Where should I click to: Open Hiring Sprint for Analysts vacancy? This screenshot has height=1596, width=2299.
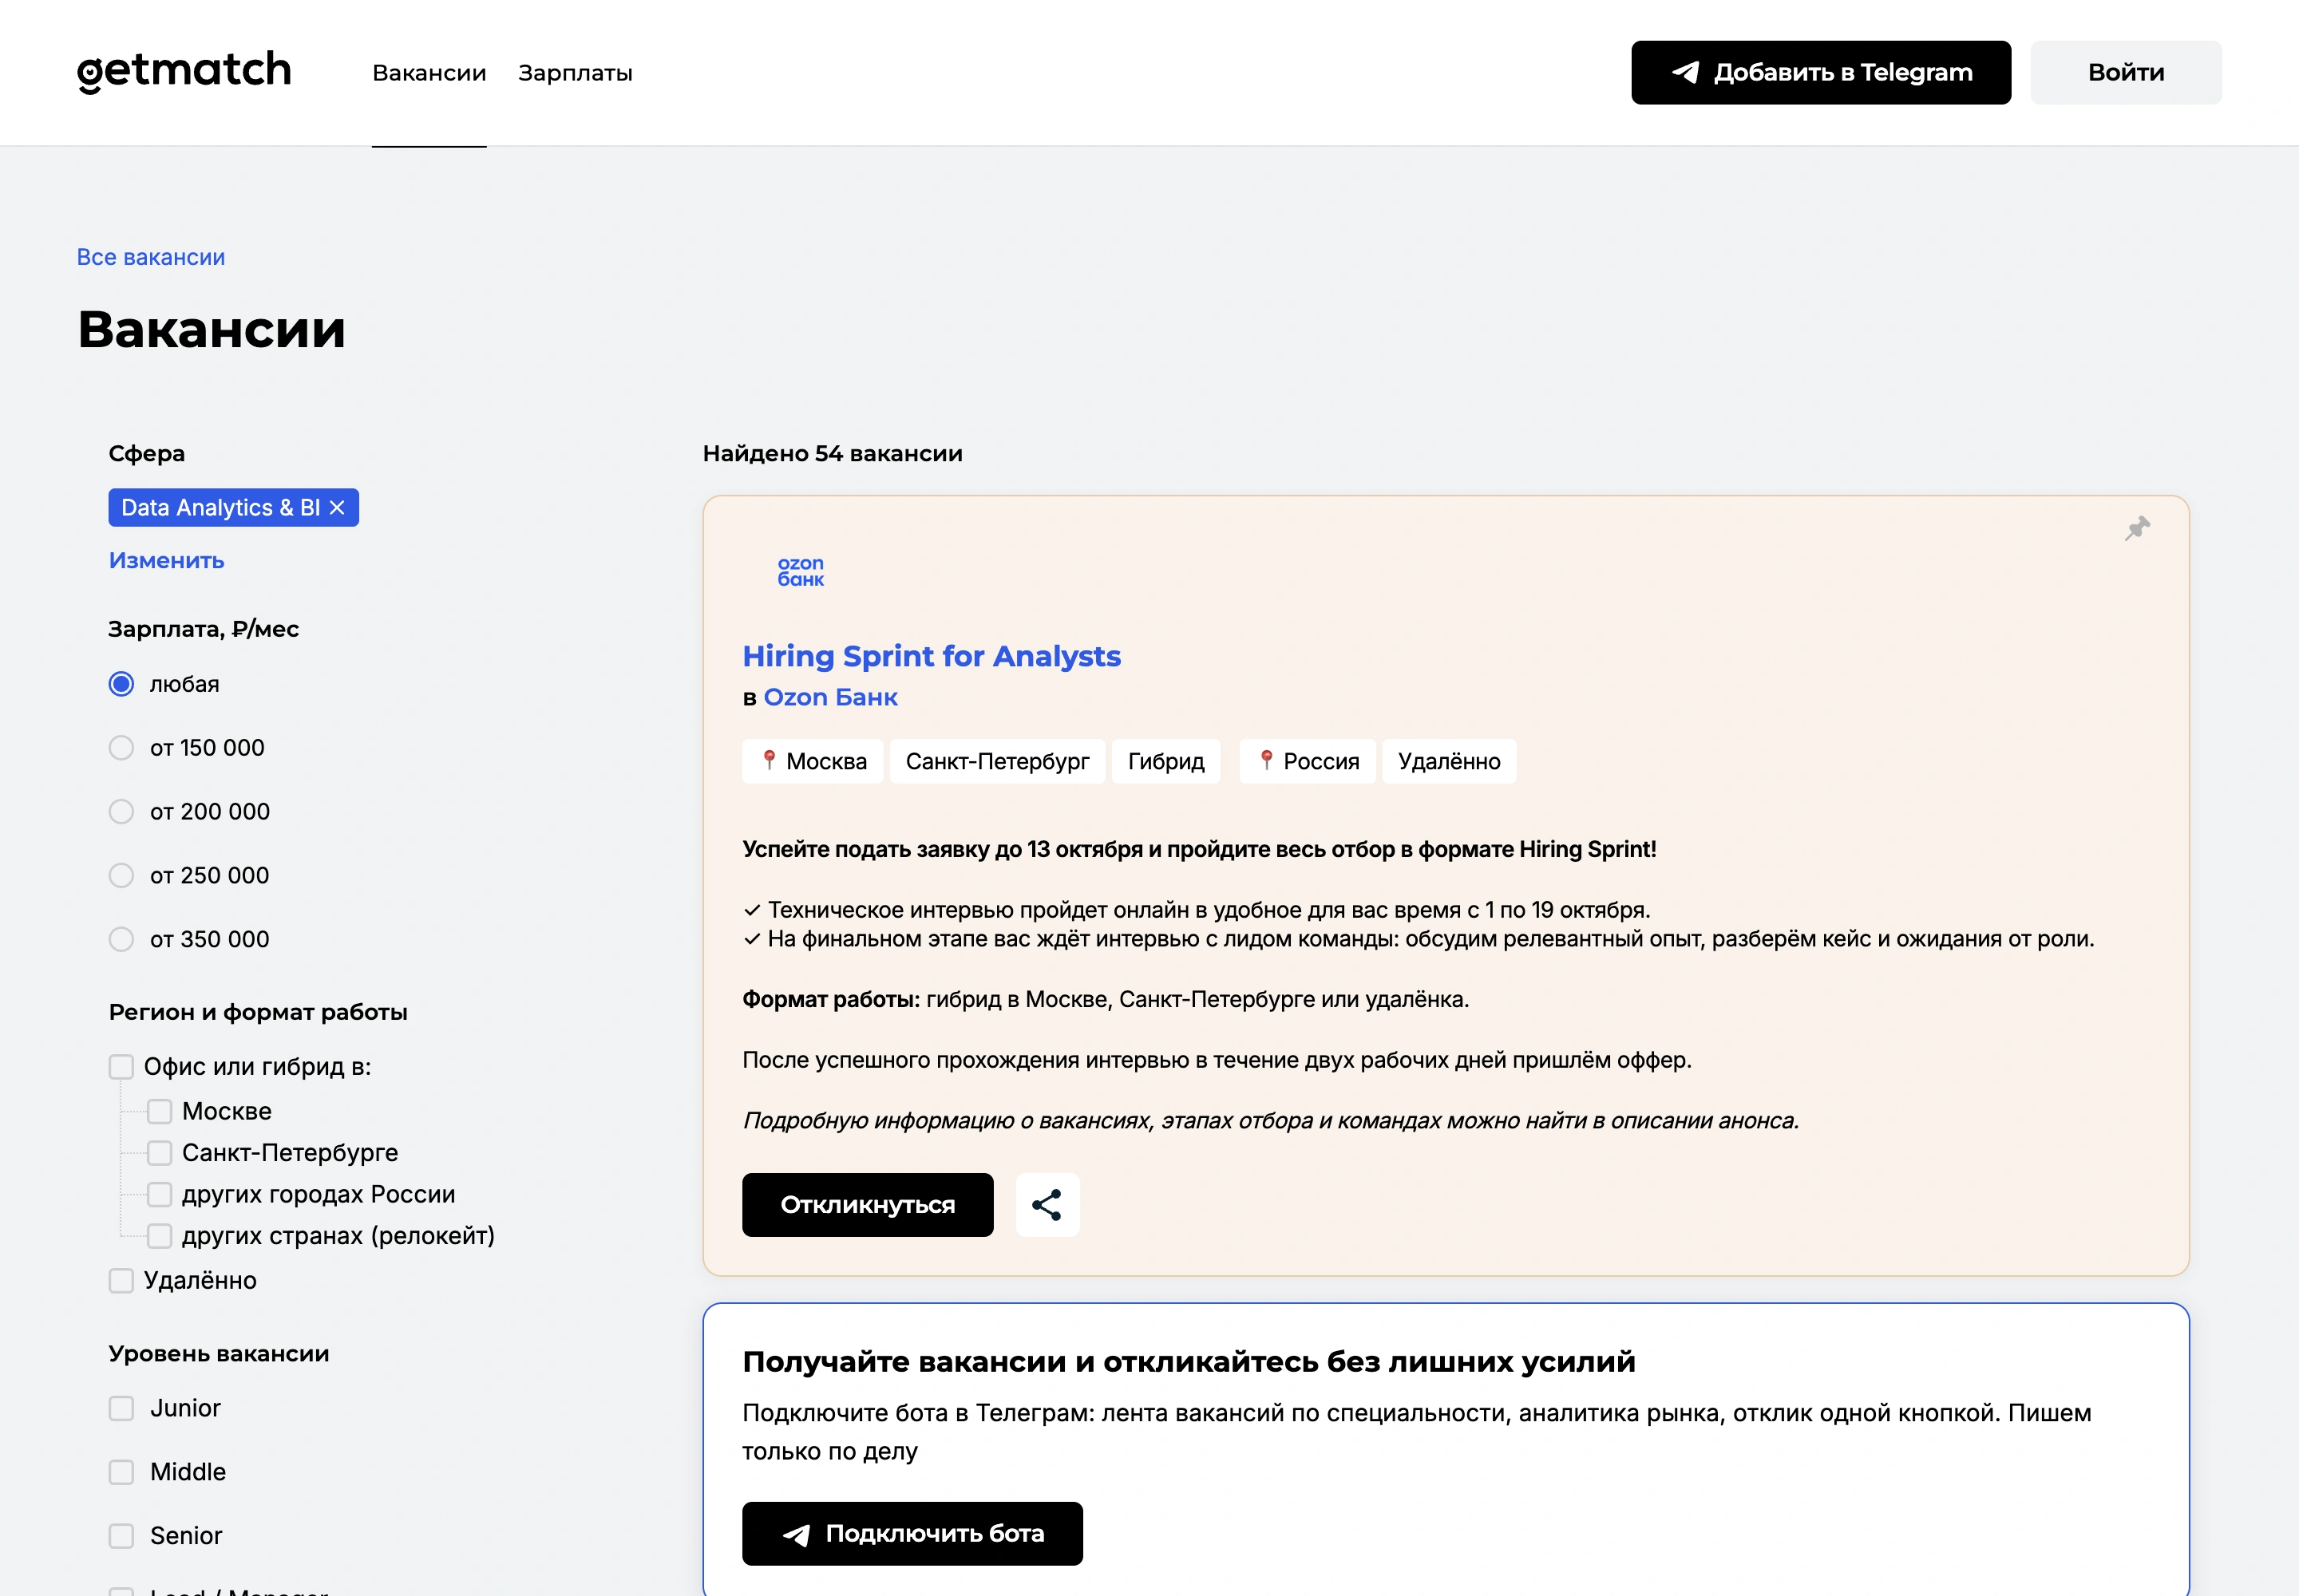click(x=932, y=656)
